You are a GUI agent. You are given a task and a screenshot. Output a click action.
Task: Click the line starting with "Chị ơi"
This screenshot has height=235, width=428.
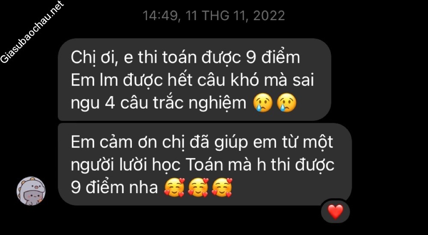coord(185,58)
